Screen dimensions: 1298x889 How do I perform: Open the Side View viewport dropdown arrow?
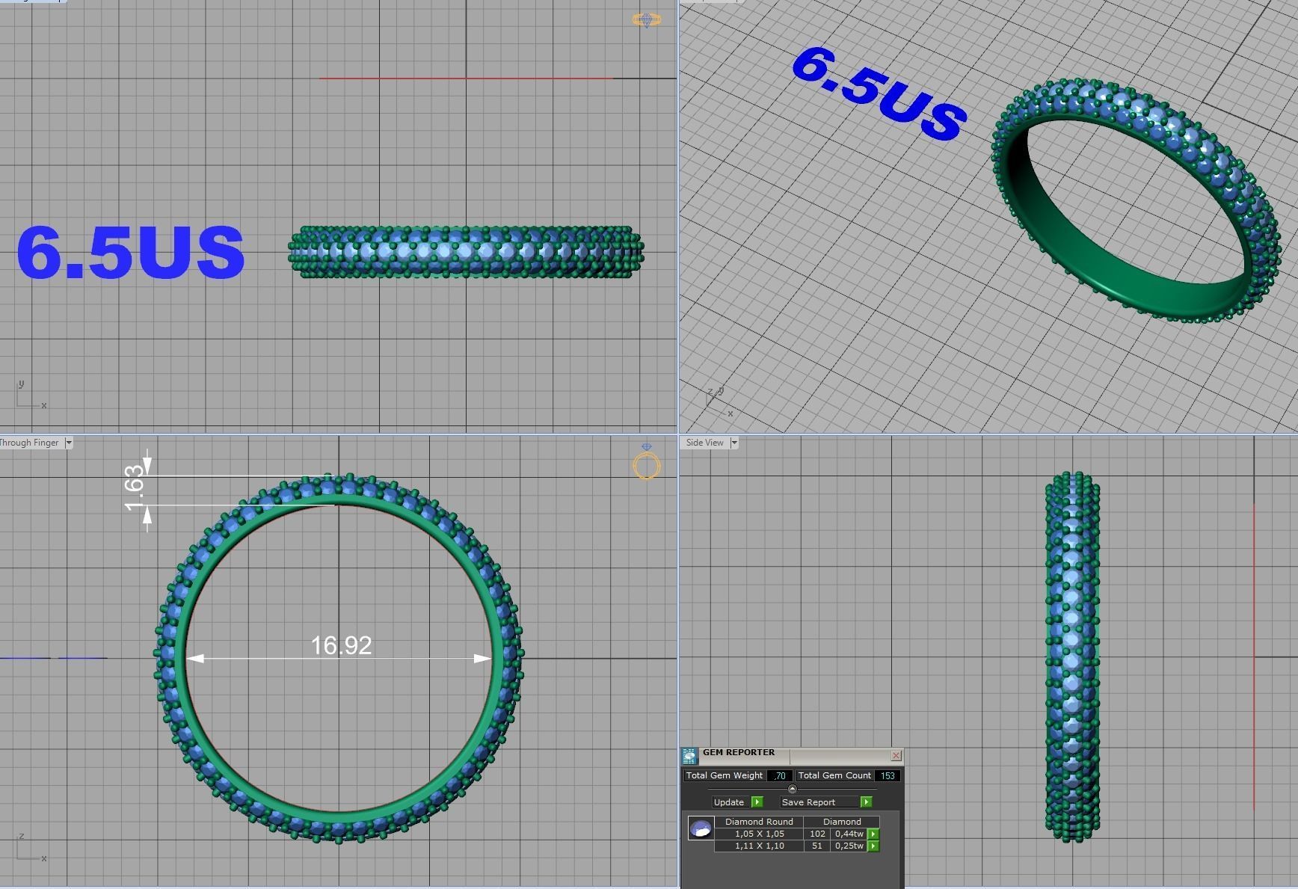coord(733,443)
